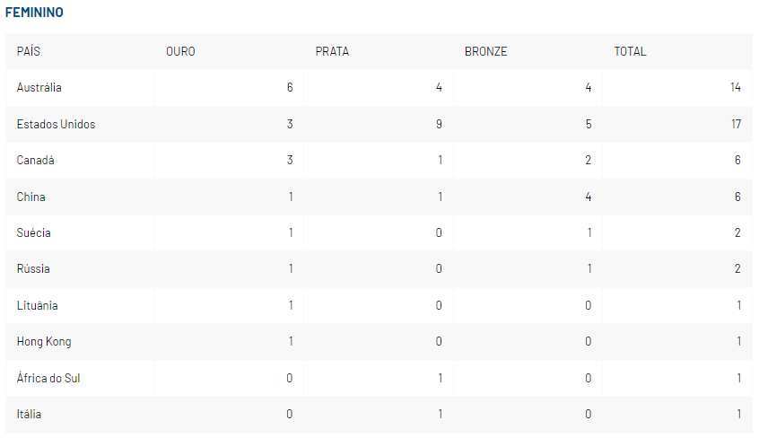Select the OURO column header

180,51
